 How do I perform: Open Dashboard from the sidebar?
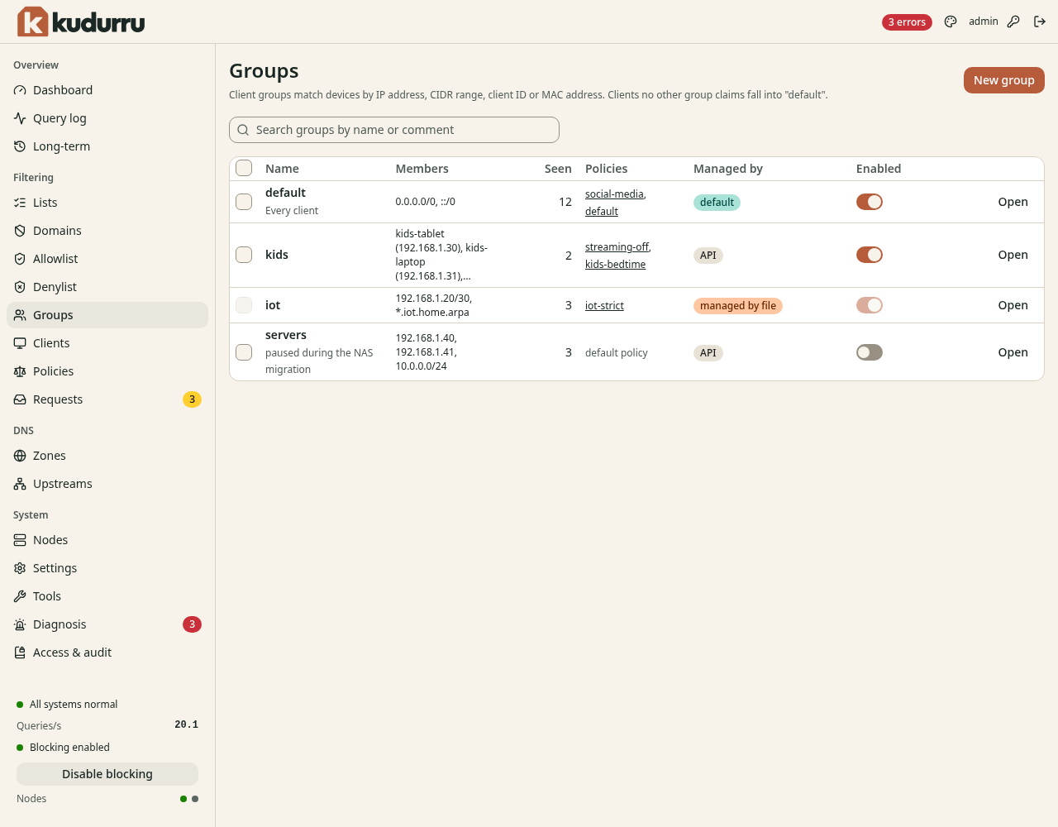click(x=107, y=90)
